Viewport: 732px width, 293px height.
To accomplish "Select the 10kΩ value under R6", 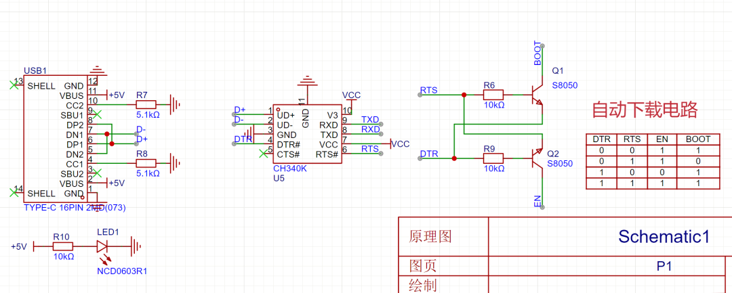I will [494, 105].
